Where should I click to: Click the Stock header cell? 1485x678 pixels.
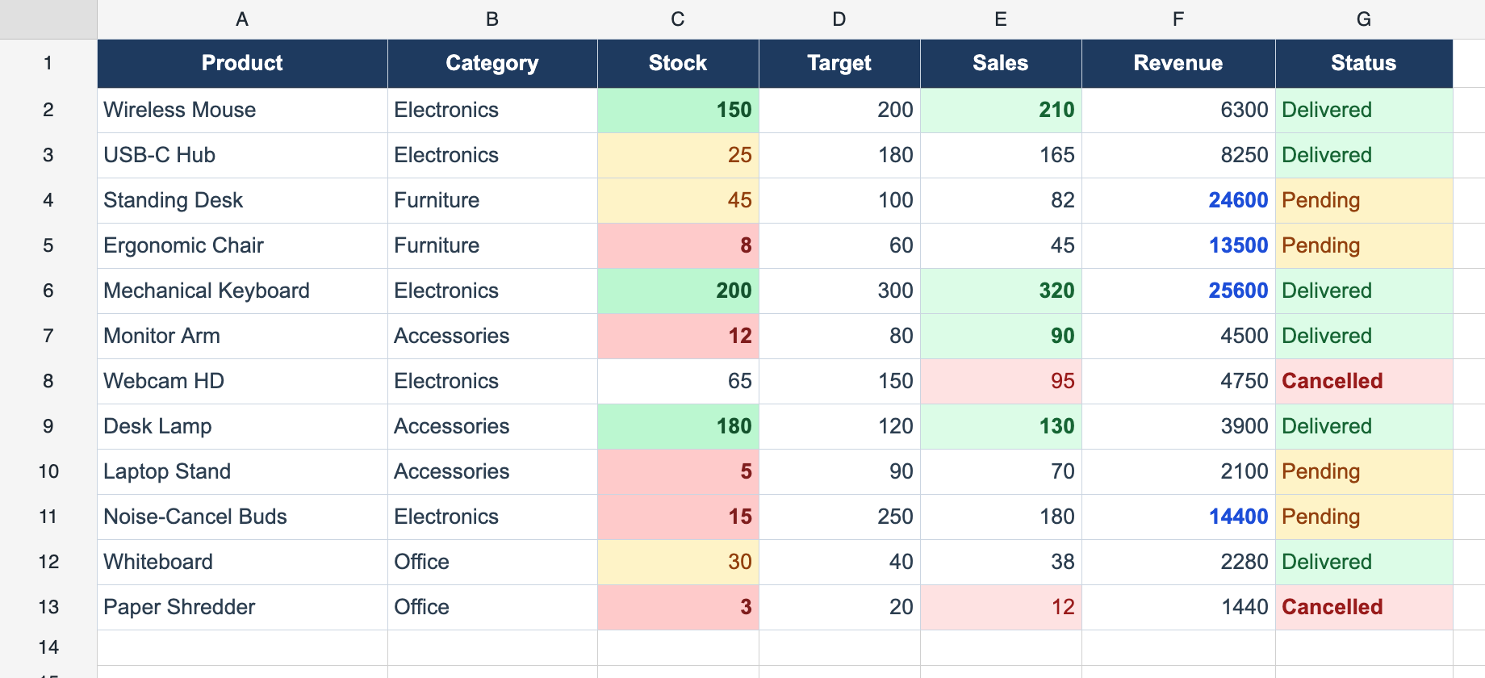(x=678, y=63)
